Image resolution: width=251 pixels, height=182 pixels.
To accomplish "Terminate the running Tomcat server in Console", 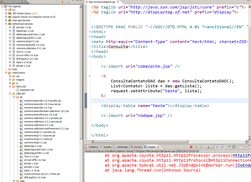I will [x=191, y=147].
